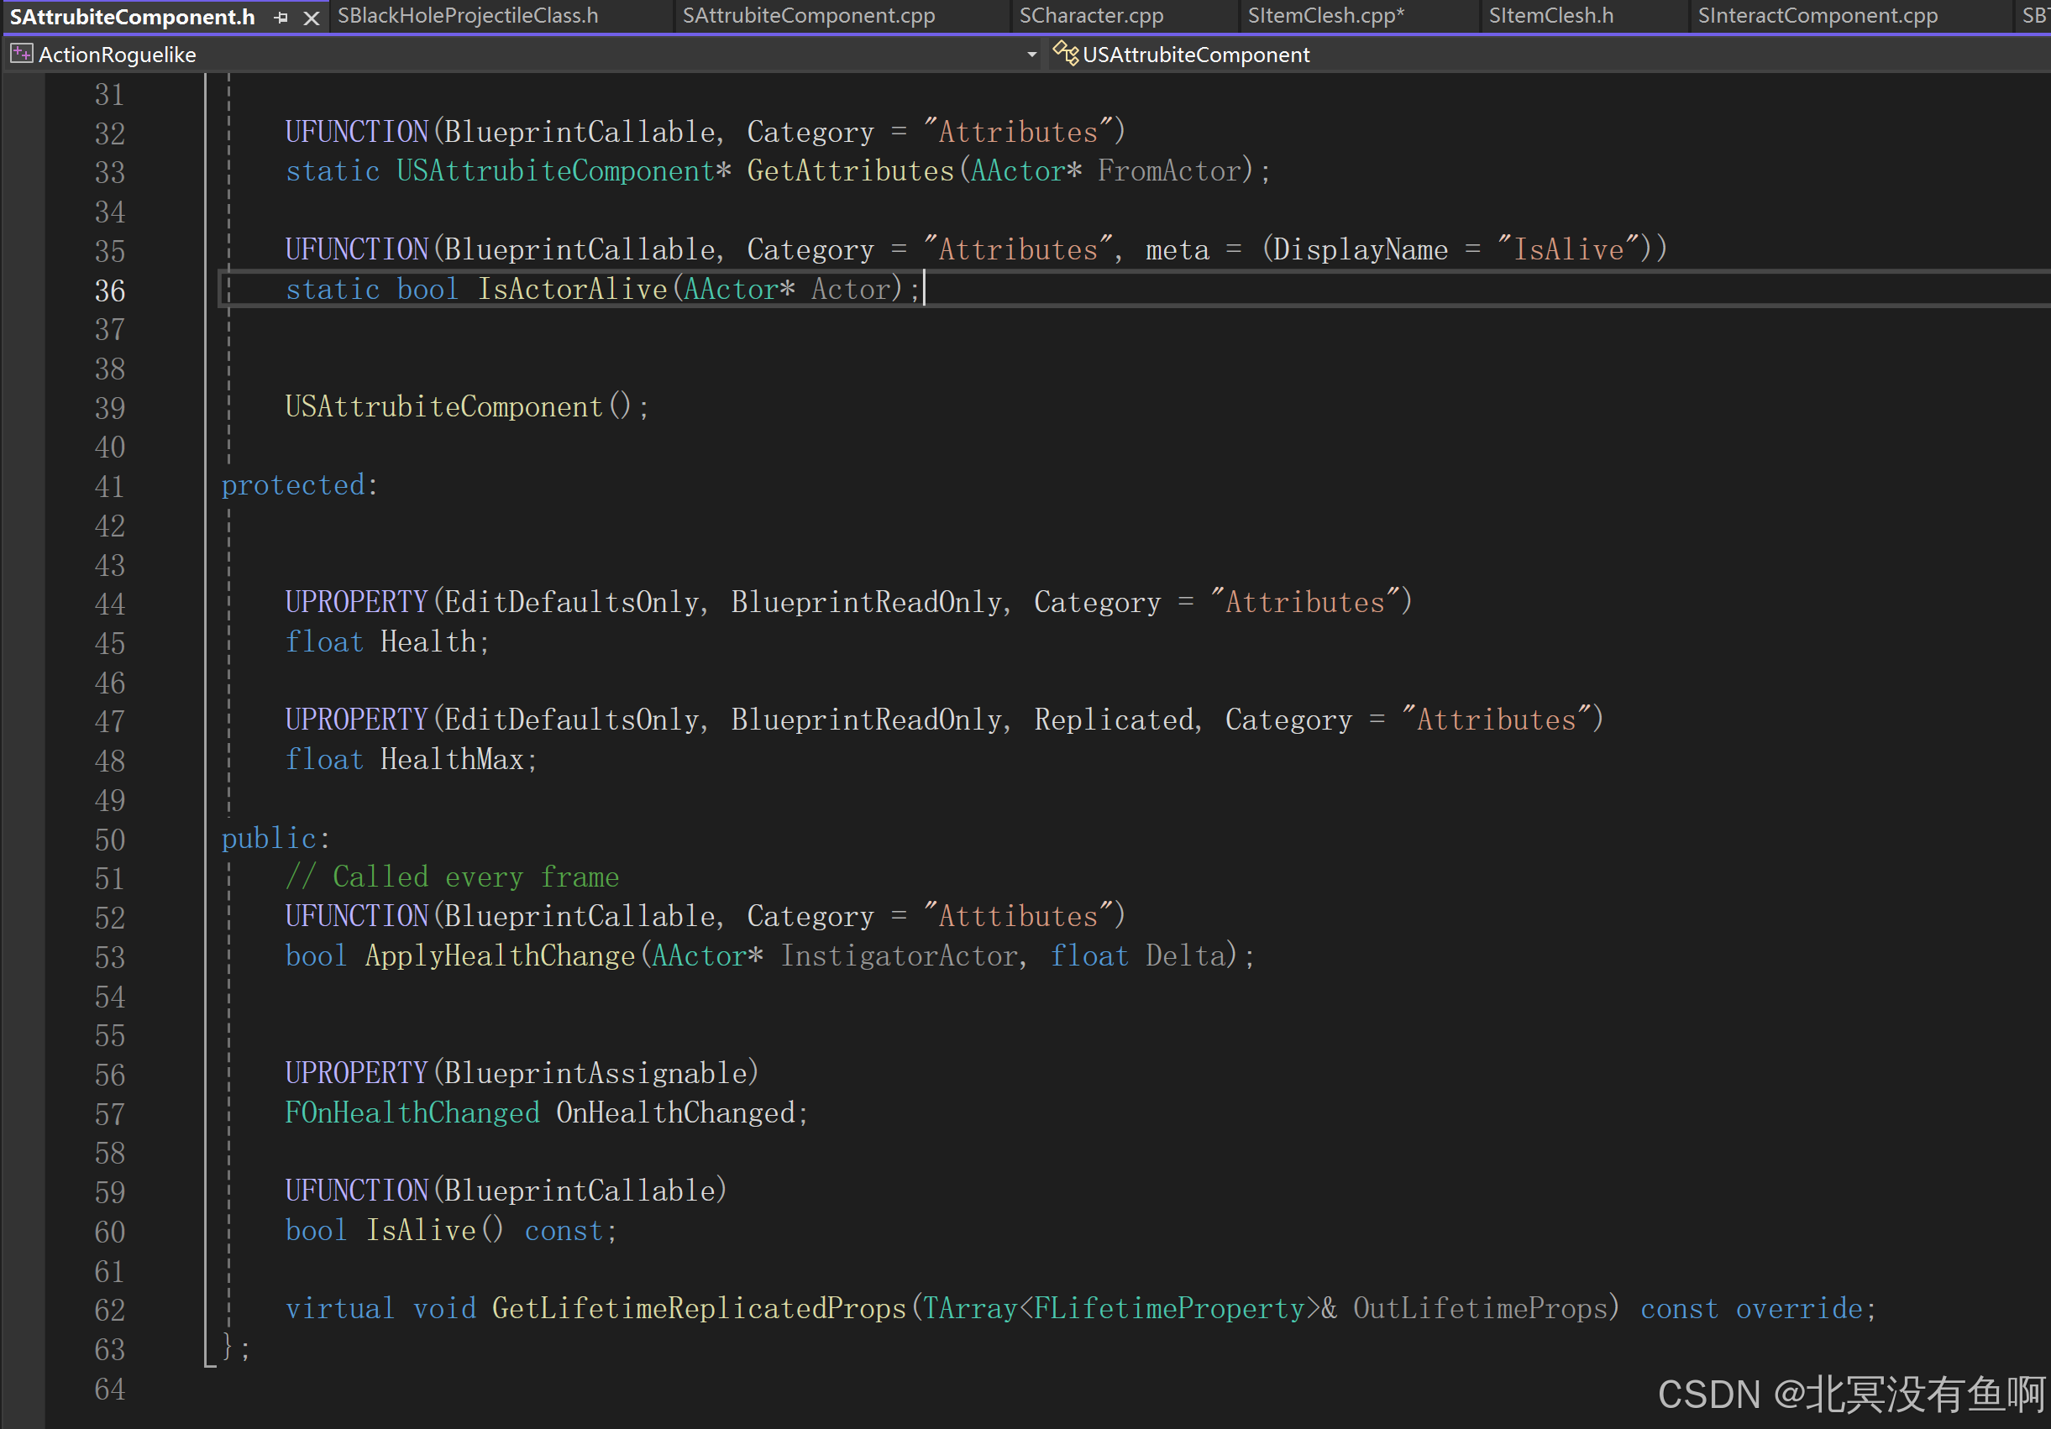Switch to SItemClesh.h tab
The image size is (2051, 1429).
click(x=1550, y=16)
